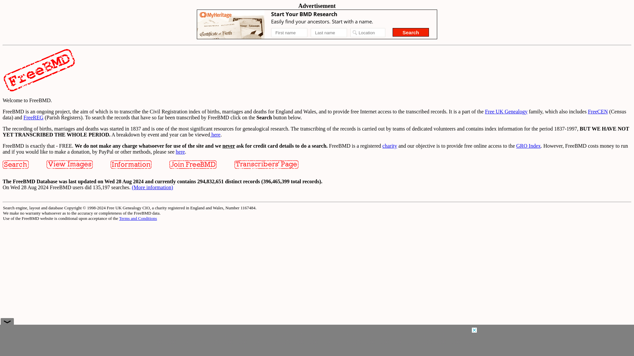Viewport: 634px width, 356px height.
Task: Click the location dropdown arrow
Action: (354, 33)
